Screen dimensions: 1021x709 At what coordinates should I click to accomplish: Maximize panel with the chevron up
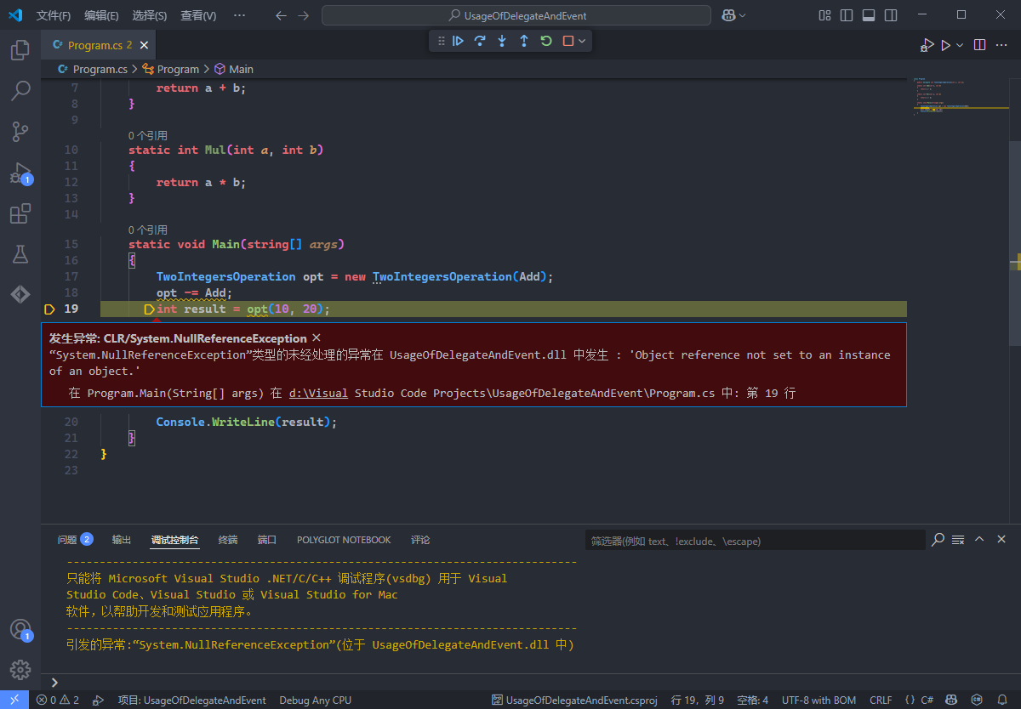coord(979,539)
